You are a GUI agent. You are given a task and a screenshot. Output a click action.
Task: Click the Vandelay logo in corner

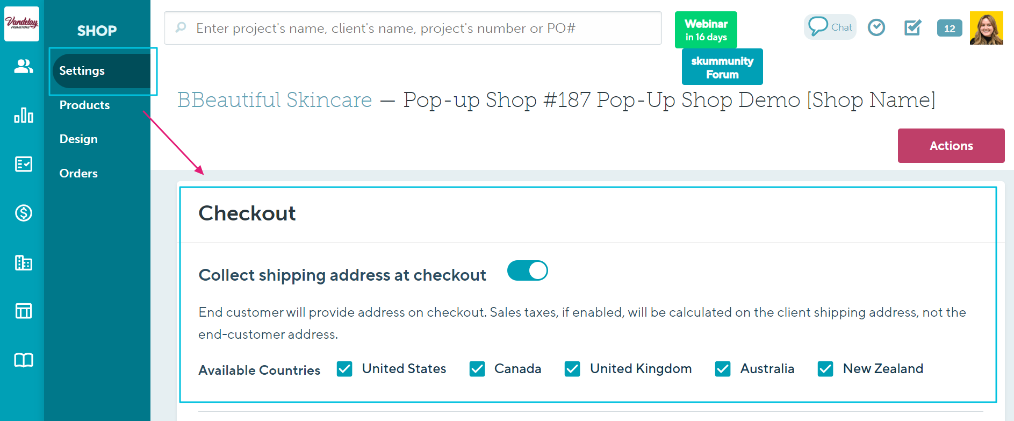point(22,24)
